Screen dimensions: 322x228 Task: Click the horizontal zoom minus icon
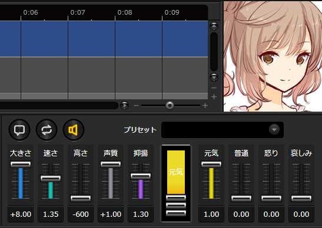click(x=136, y=106)
